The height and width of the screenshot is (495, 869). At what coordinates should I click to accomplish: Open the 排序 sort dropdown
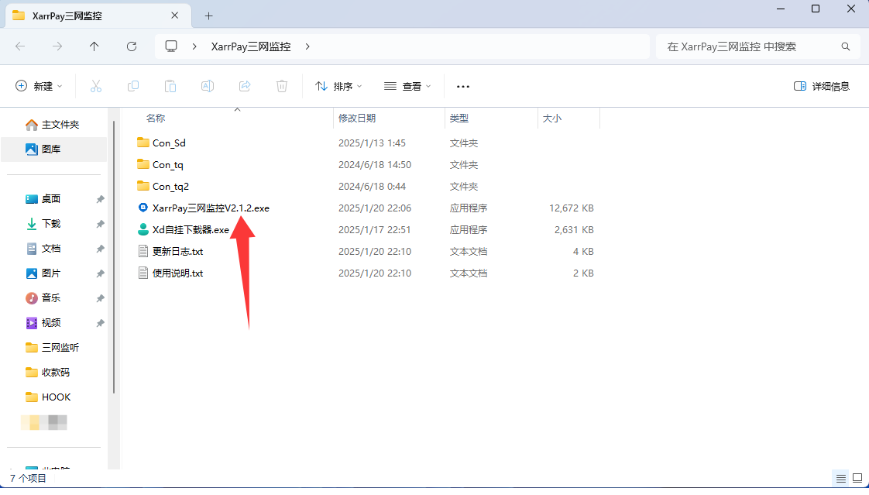338,86
